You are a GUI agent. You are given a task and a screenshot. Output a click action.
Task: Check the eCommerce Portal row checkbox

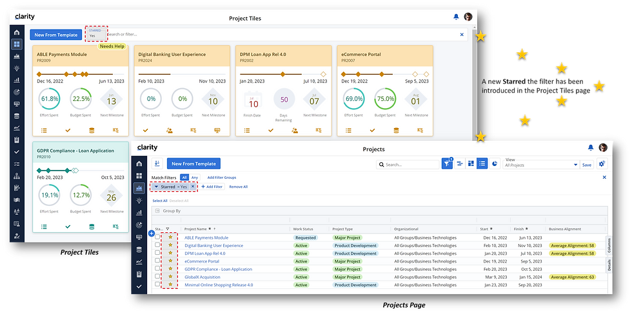point(157,261)
